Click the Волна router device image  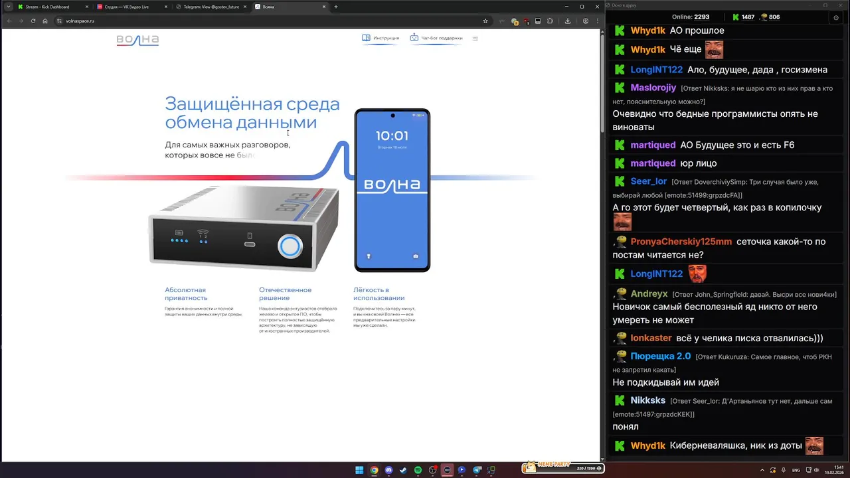pos(244,228)
